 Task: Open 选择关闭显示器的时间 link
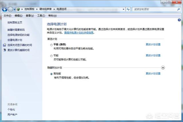pos(20,45)
